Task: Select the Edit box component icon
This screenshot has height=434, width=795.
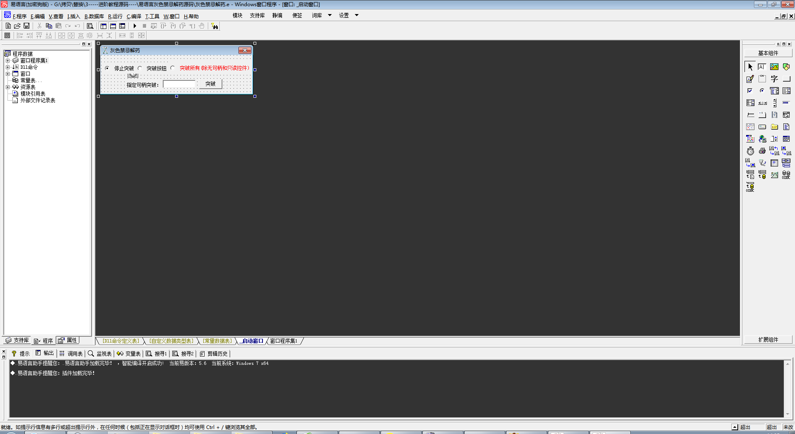Action: (762, 67)
